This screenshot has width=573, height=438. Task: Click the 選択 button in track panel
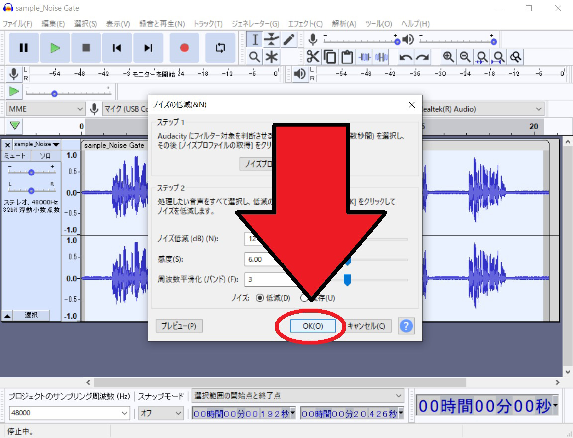click(x=31, y=315)
